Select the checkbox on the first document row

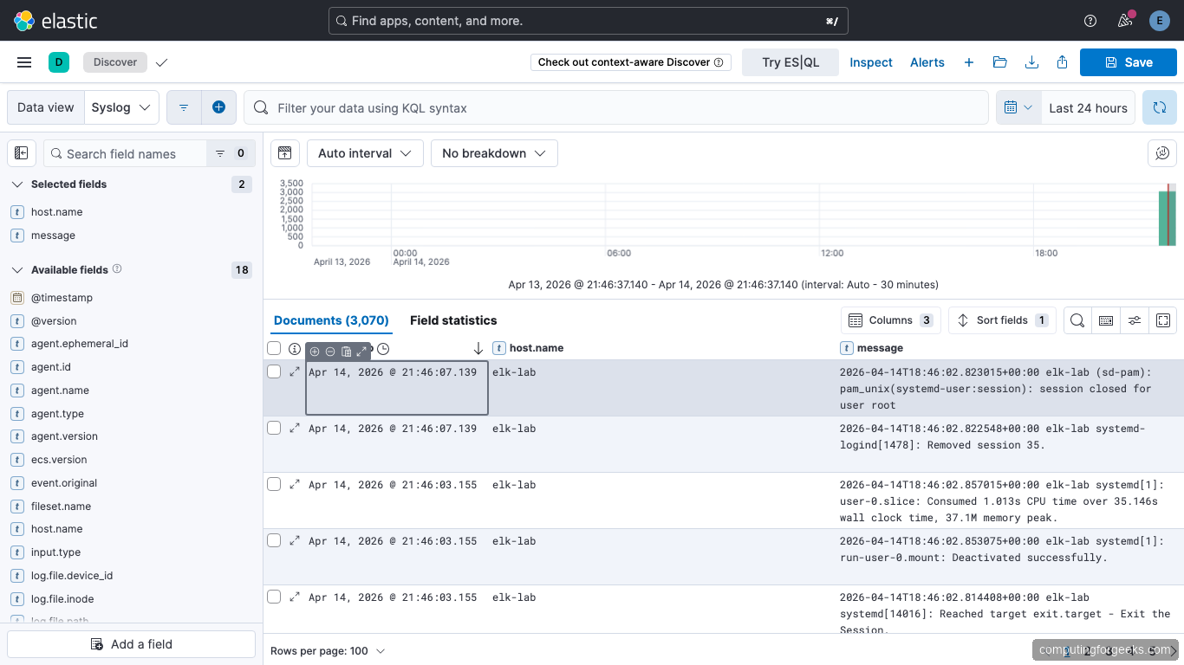tap(274, 371)
